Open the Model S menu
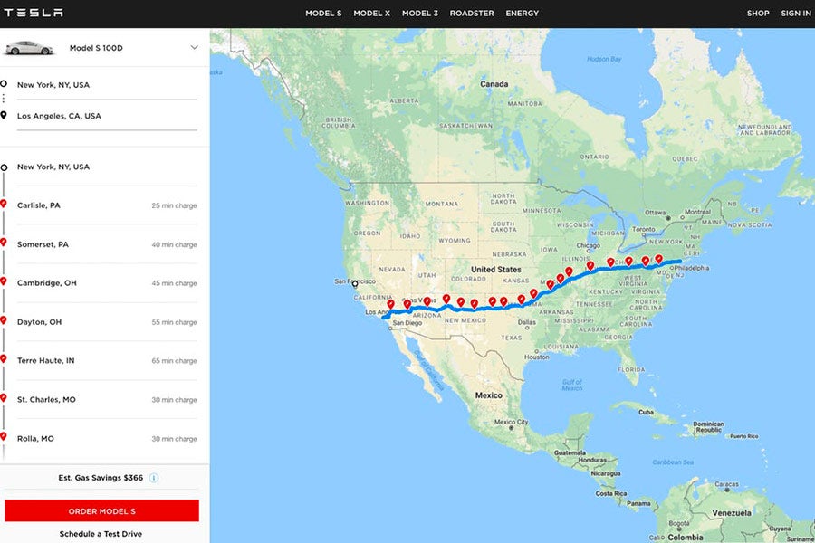Image resolution: width=815 pixels, height=543 pixels. (x=323, y=13)
